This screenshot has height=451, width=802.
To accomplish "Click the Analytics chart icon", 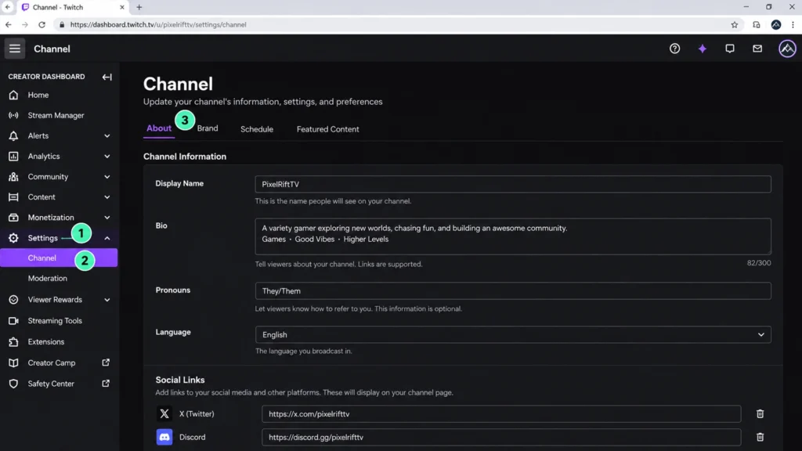I will [x=13, y=157].
